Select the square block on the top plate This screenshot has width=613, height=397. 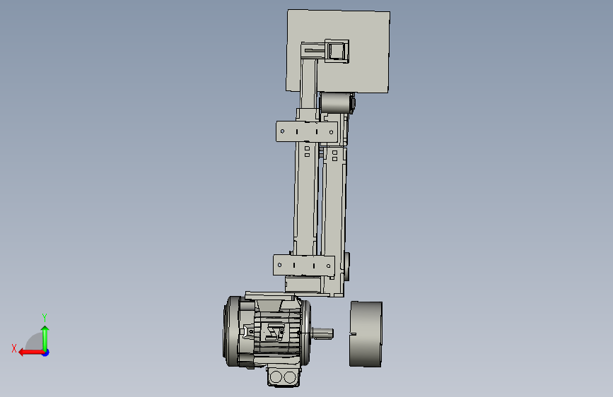(x=337, y=51)
